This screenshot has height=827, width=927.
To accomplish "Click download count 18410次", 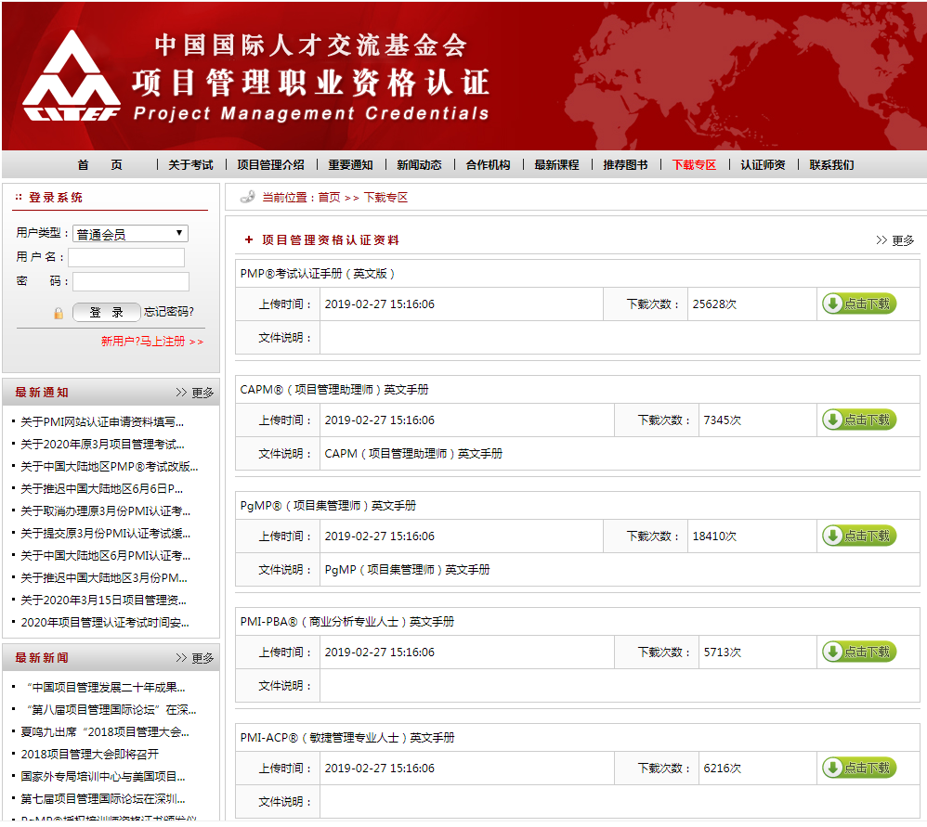I will click(715, 536).
